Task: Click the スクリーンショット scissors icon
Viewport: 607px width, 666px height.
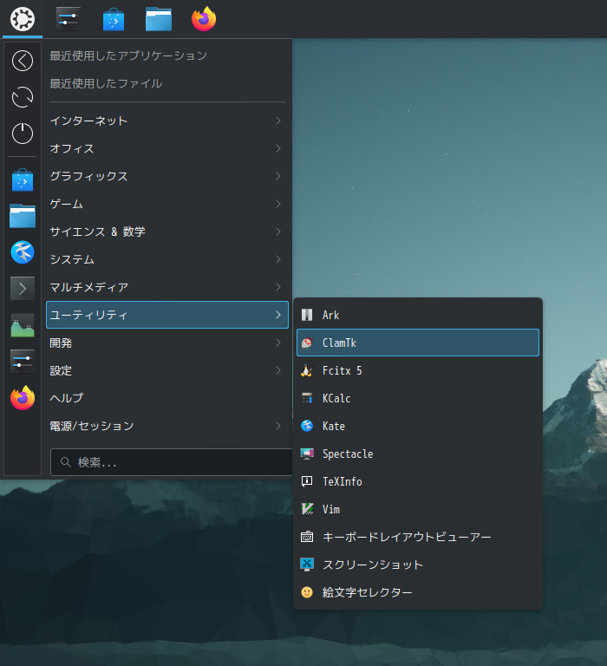Action: (x=307, y=565)
